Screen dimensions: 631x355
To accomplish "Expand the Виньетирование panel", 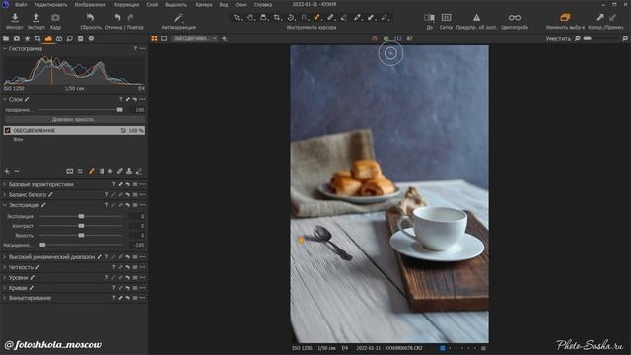I will [5, 298].
